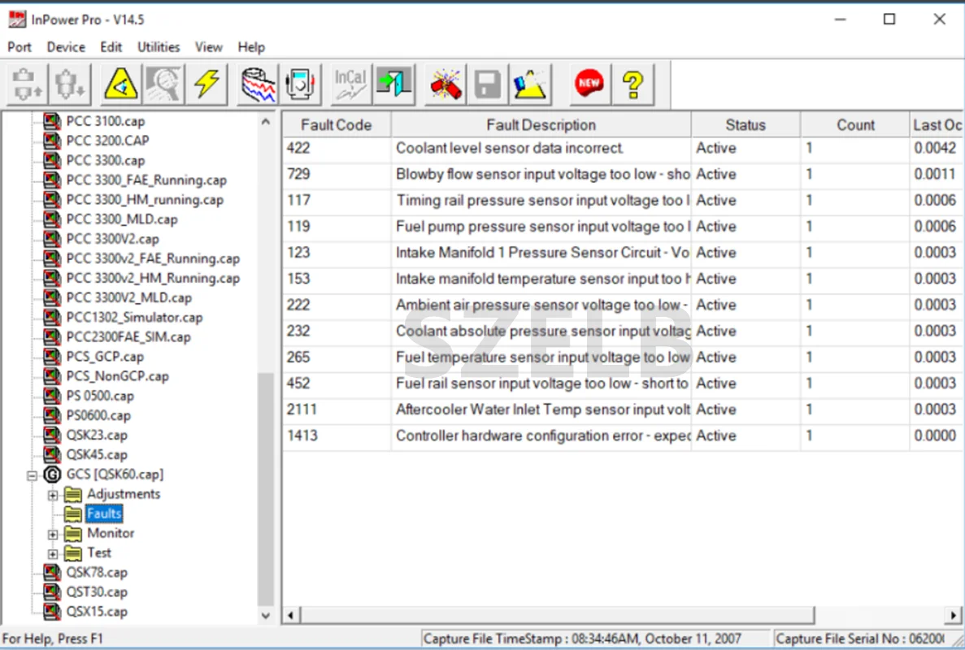Expand the Test folder node
The image size is (965, 650).
pyautogui.click(x=53, y=554)
